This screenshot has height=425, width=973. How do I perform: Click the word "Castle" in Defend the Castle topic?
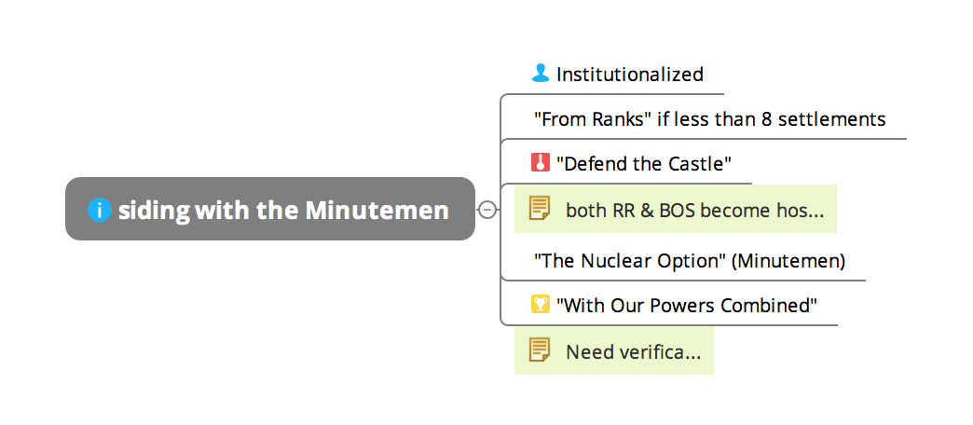697,164
